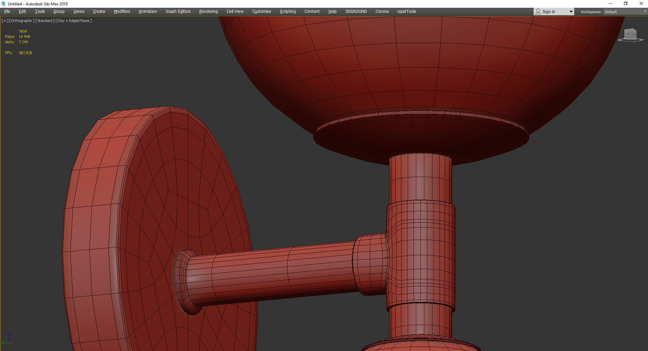Open the Orthographic viewport view menu
This screenshot has height=351, width=648.
click(22, 21)
